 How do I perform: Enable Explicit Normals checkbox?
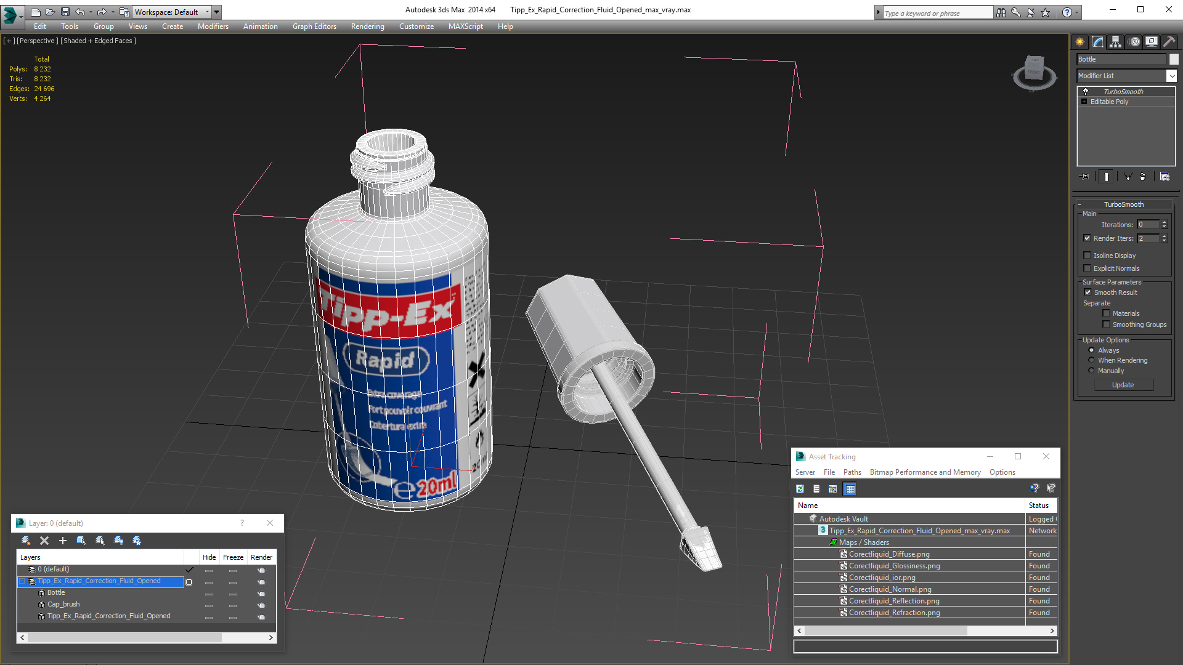pos(1087,268)
